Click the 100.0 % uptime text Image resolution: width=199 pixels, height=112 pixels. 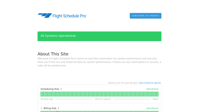click(x=103, y=99)
